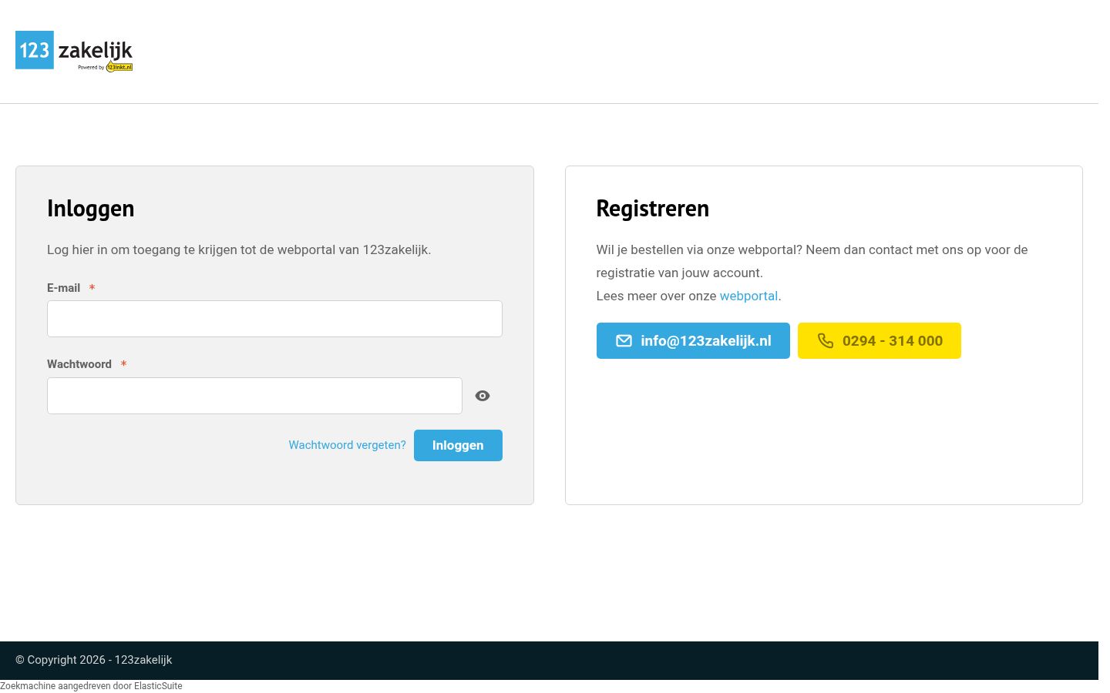Open the 123zakelijk logo homepage link
Viewport: 1110px width, 693px height.
point(74,51)
